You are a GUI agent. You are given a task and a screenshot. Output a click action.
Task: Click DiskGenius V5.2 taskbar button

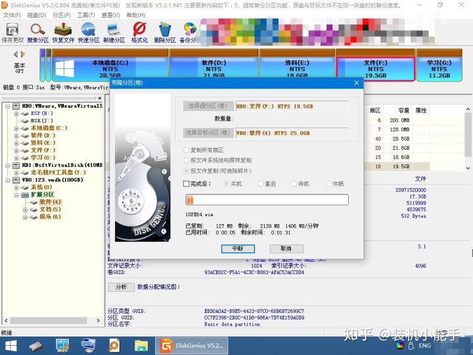tap(191, 346)
